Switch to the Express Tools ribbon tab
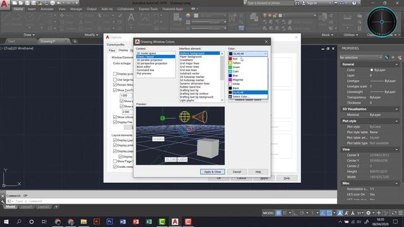404x227 pixels. click(x=148, y=9)
